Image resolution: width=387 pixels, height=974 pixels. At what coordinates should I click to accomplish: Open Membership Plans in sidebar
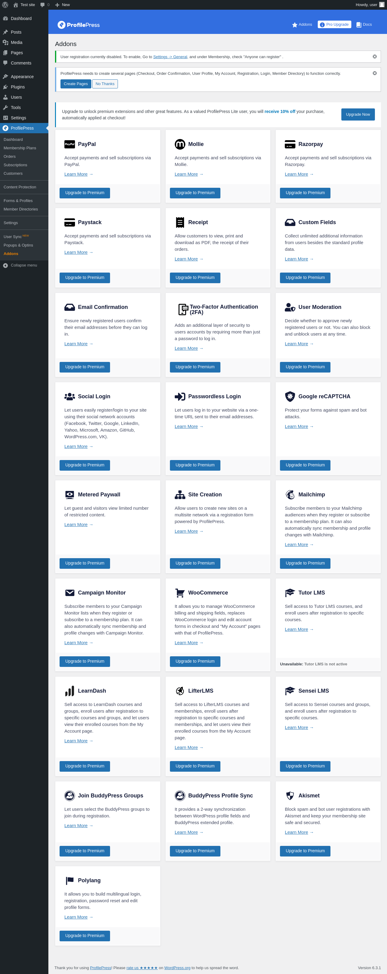pyautogui.click(x=20, y=148)
